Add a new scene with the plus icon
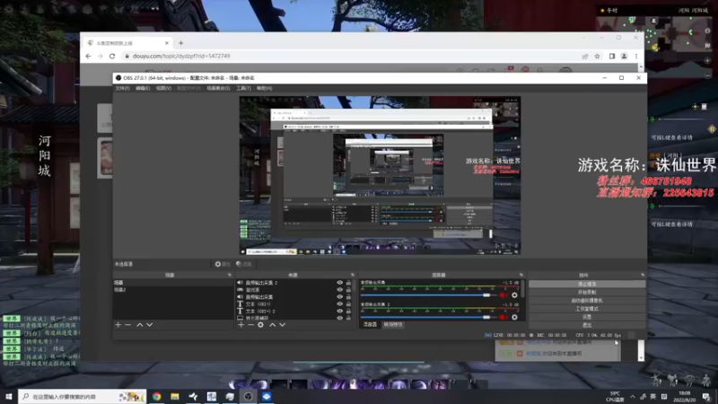 click(118, 325)
